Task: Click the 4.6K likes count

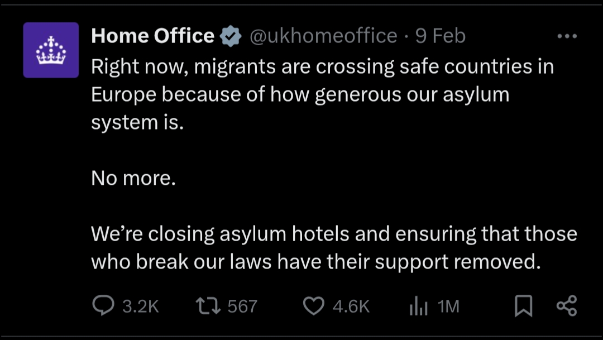Action: (351, 306)
